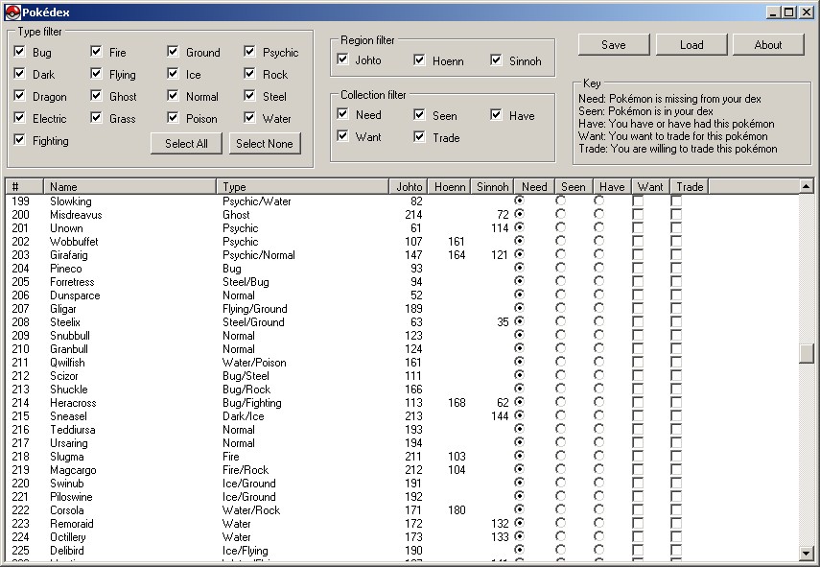This screenshot has width=820, height=567.
Task: Uncheck the Electric type filter
Action: [19, 118]
